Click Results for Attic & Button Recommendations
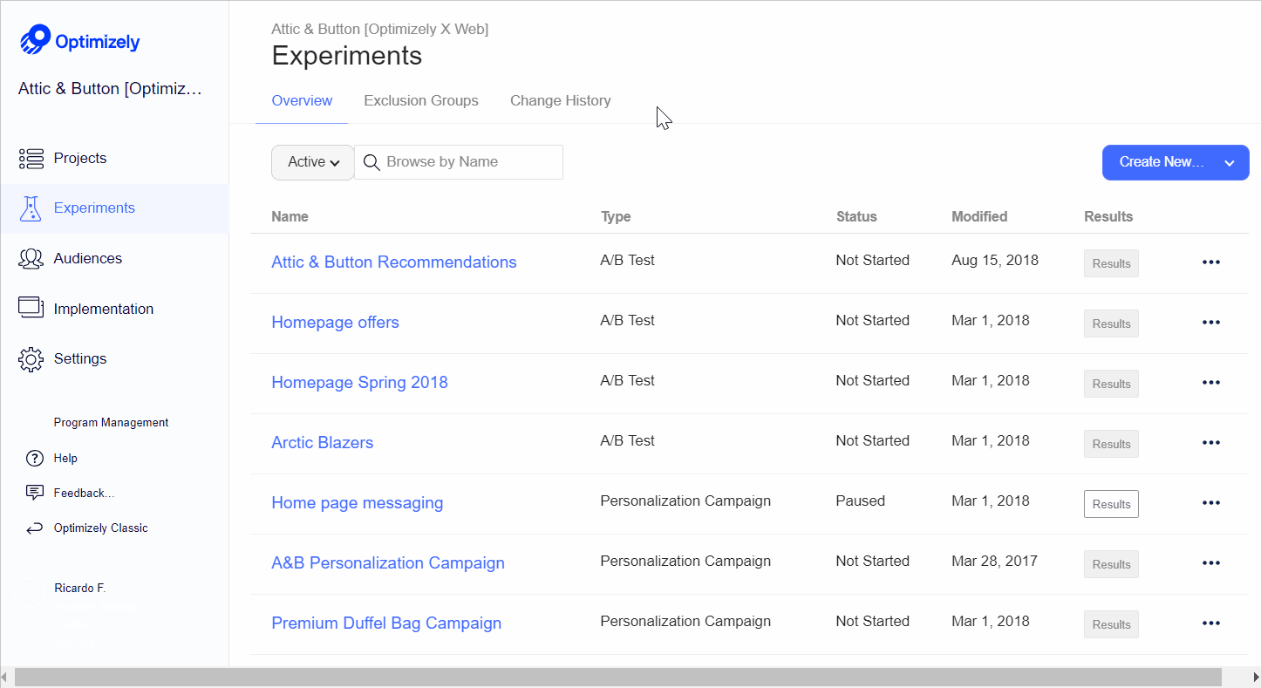The width and height of the screenshot is (1261, 688). click(x=1111, y=263)
